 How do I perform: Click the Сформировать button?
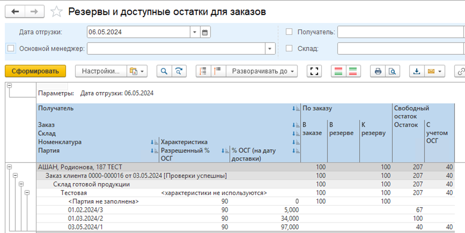pos(35,71)
